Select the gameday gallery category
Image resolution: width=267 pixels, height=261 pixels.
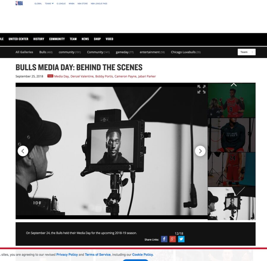pyautogui.click(x=125, y=52)
